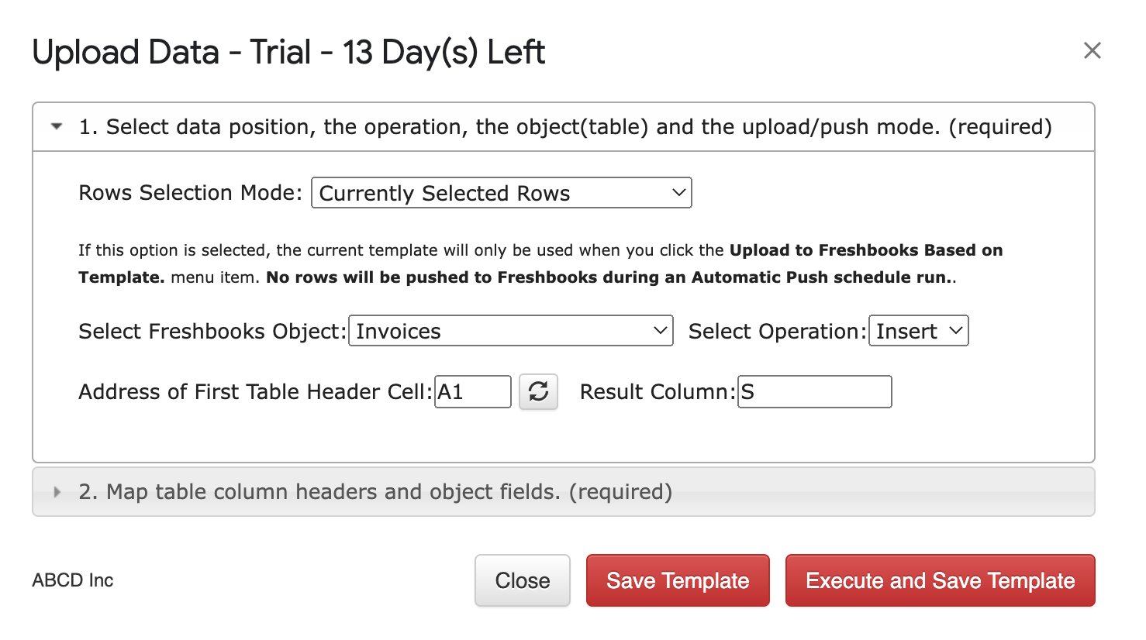Open the Select Freshbooks Object dropdown showing Invoices
1146x640 pixels.
[x=511, y=331]
